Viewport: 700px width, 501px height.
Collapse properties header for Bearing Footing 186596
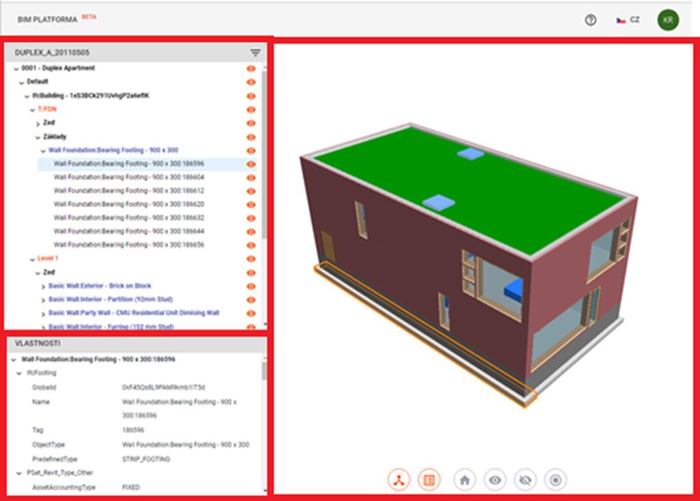click(x=14, y=360)
